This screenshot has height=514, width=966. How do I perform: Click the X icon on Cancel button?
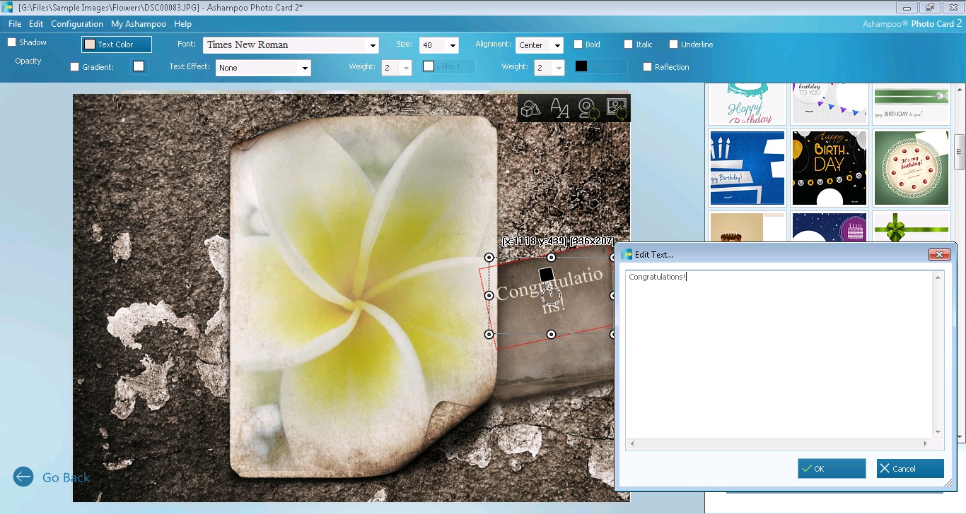pos(885,469)
